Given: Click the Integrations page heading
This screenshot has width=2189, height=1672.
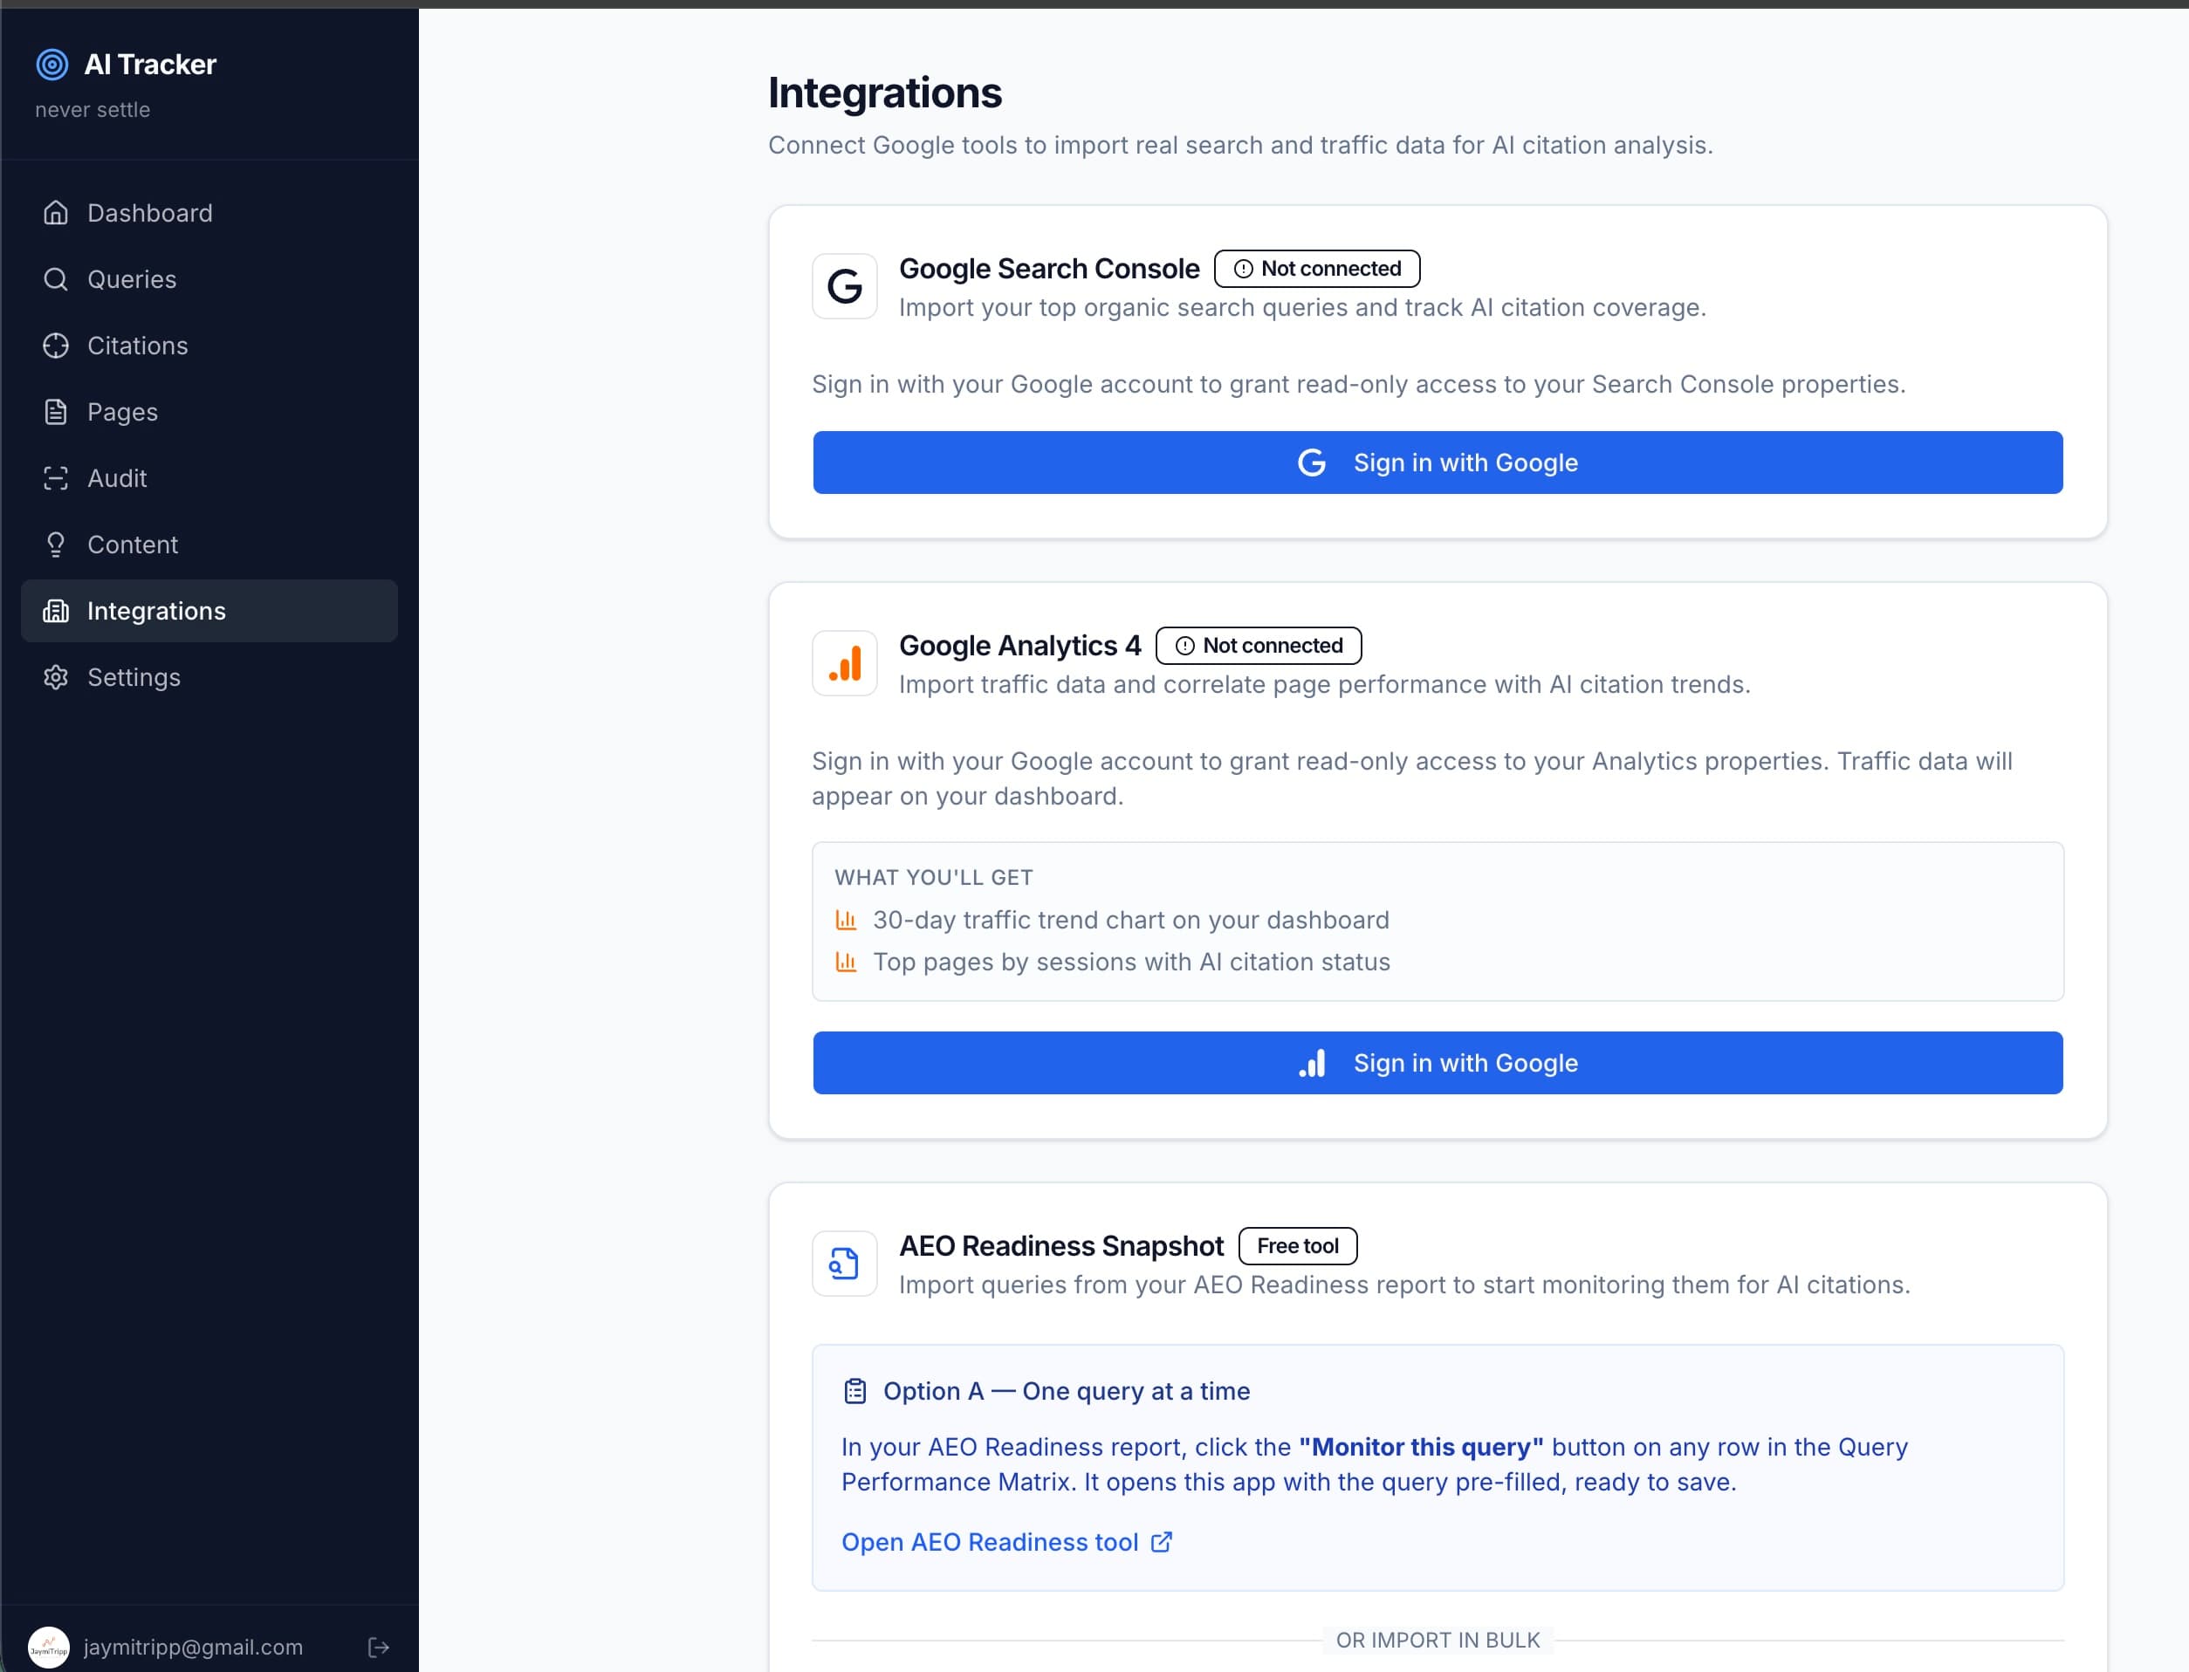Looking at the screenshot, I should (x=885, y=93).
